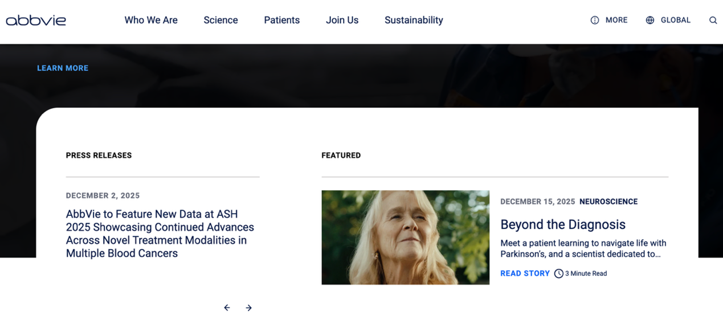Click the Beyond the Diagnosis headline

coord(563,224)
